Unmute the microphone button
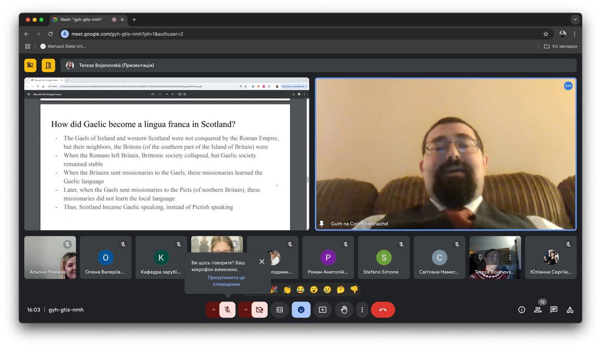601x348 pixels. pyautogui.click(x=228, y=310)
